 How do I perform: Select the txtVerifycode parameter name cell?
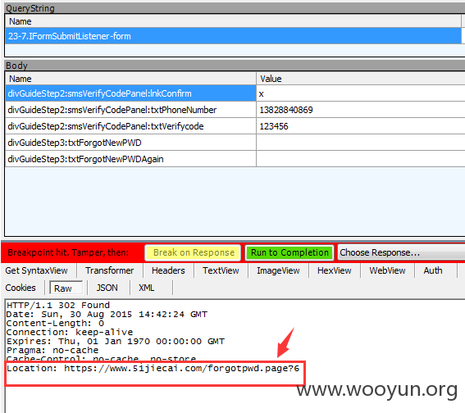pos(130,126)
